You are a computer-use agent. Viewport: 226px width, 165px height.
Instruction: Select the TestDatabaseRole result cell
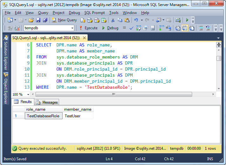point(43,116)
